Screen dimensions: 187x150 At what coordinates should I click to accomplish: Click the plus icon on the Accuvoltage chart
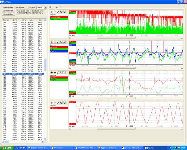52,12
